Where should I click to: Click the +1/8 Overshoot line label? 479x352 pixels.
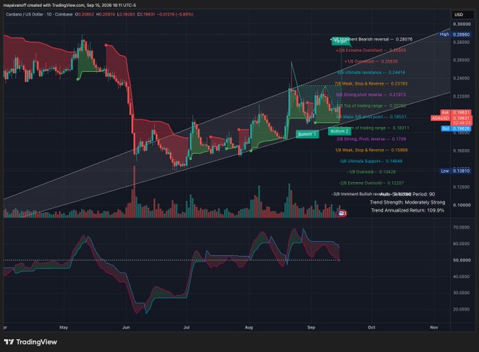(371, 61)
